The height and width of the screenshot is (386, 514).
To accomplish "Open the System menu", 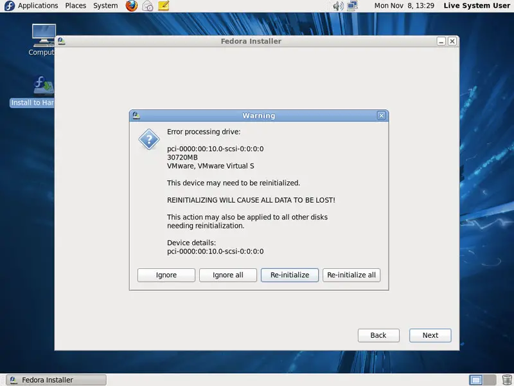I will click(105, 6).
